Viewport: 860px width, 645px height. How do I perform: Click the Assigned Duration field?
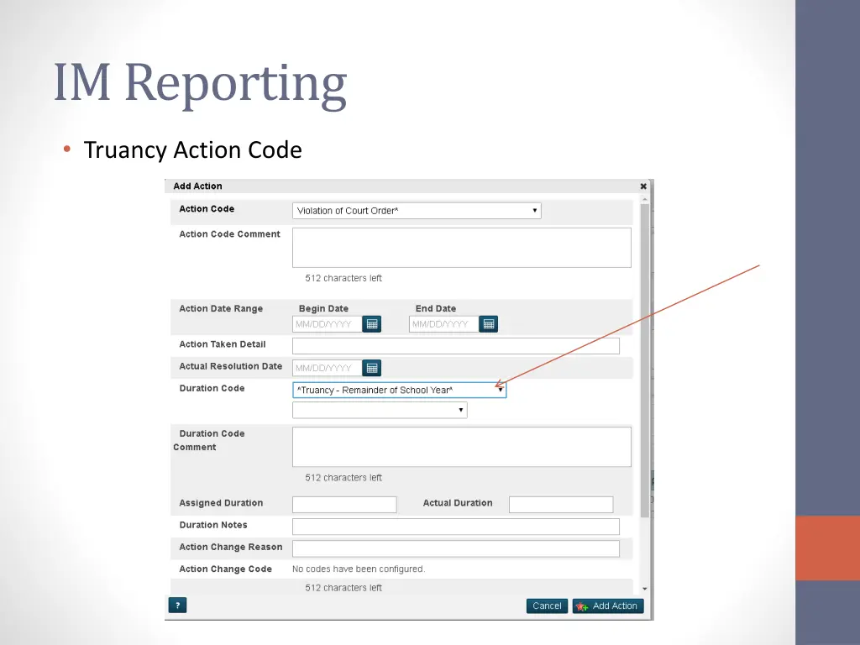344,505
